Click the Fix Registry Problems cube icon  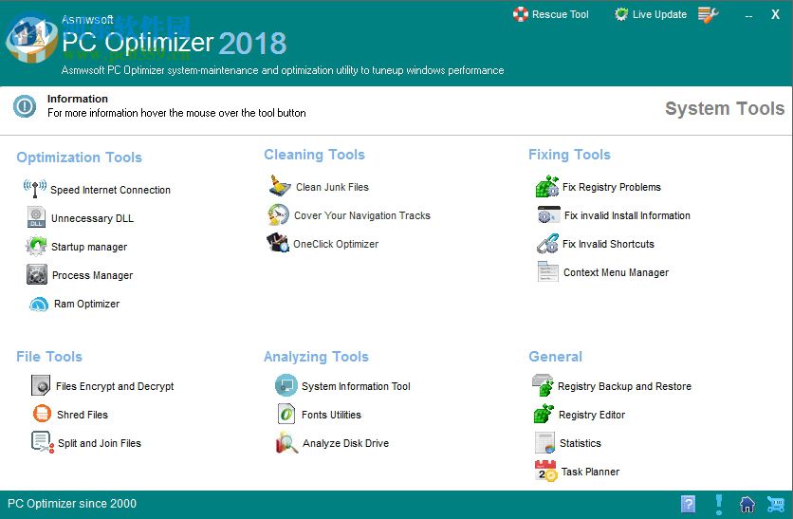point(547,186)
